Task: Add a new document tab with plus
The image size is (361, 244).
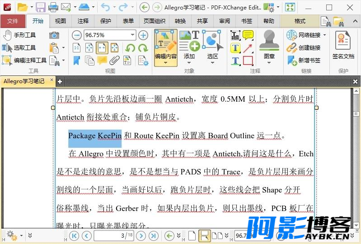Action: (60, 81)
